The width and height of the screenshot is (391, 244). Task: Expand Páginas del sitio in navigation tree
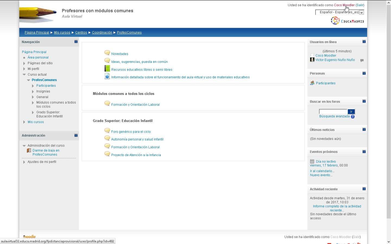(24, 63)
